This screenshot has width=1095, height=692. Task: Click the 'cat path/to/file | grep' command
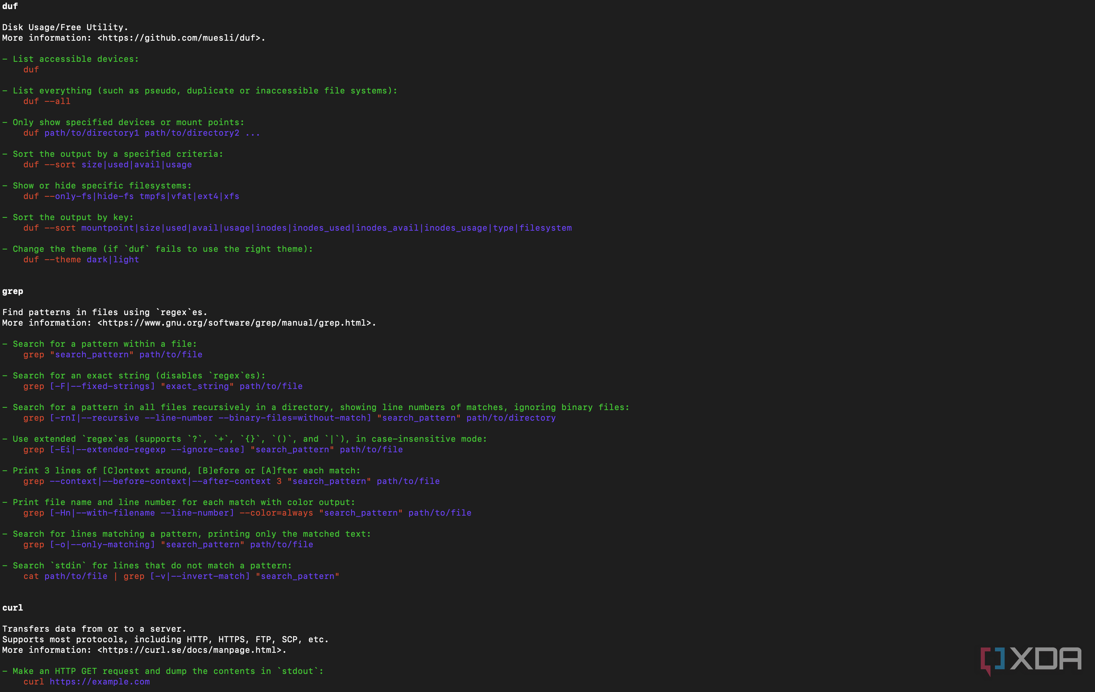pyautogui.click(x=182, y=576)
